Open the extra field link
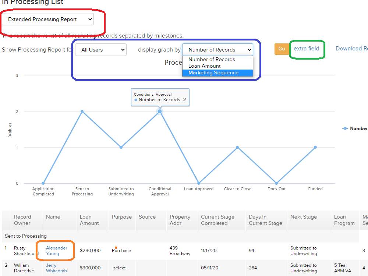 coord(306,49)
